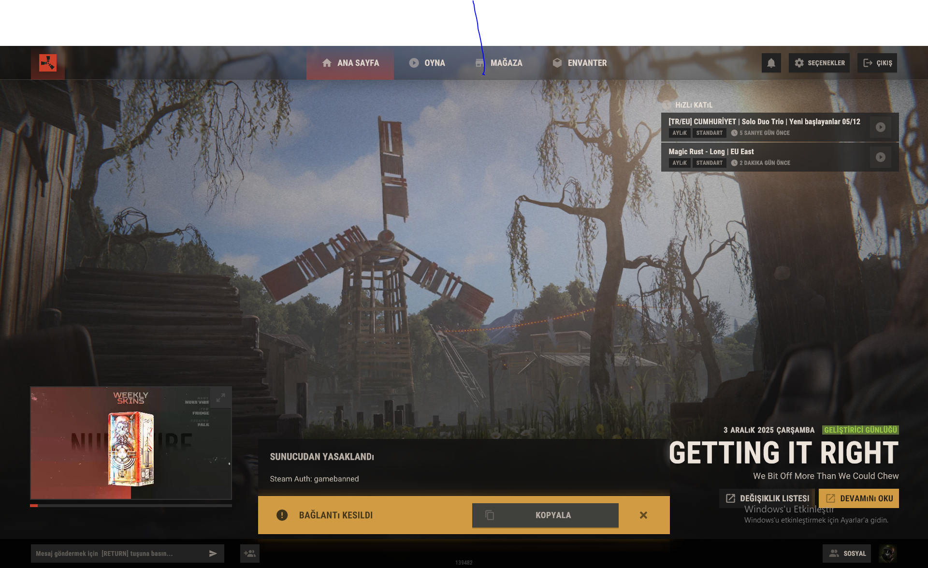Go to the ENVANTER tab
Screen dimensions: 928x568
580,63
